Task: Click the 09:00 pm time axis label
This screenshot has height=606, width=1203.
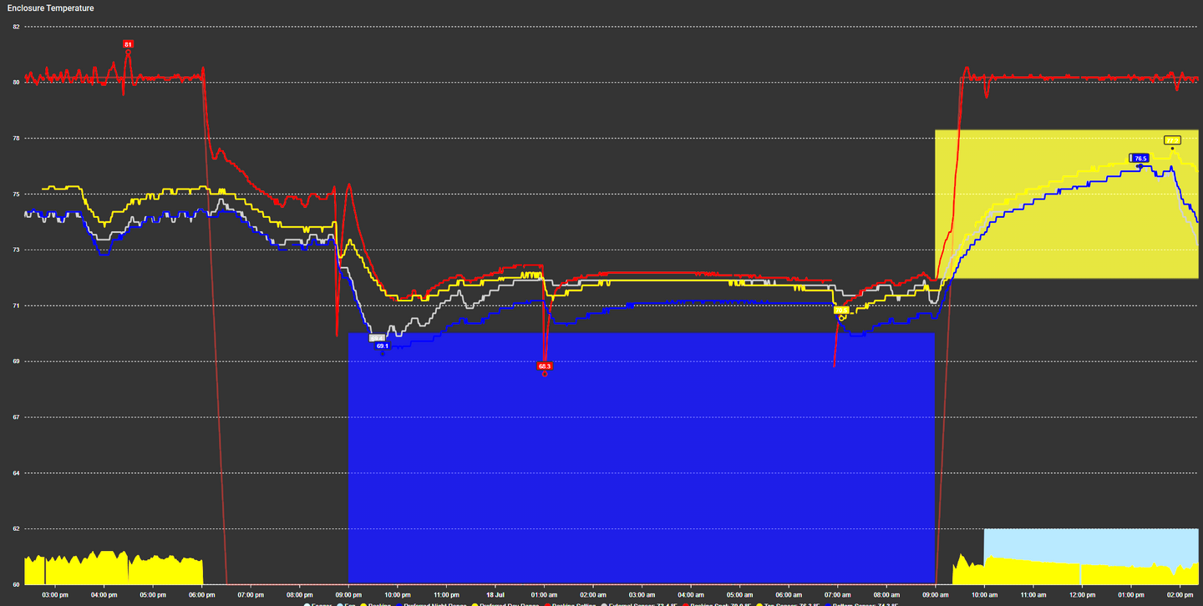Action: (x=348, y=595)
